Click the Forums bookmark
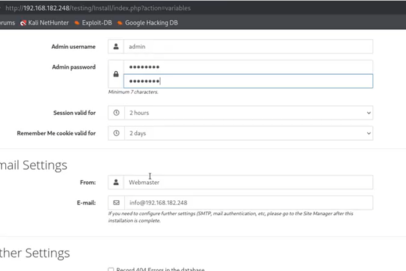The image size is (406, 271). coord(7,23)
